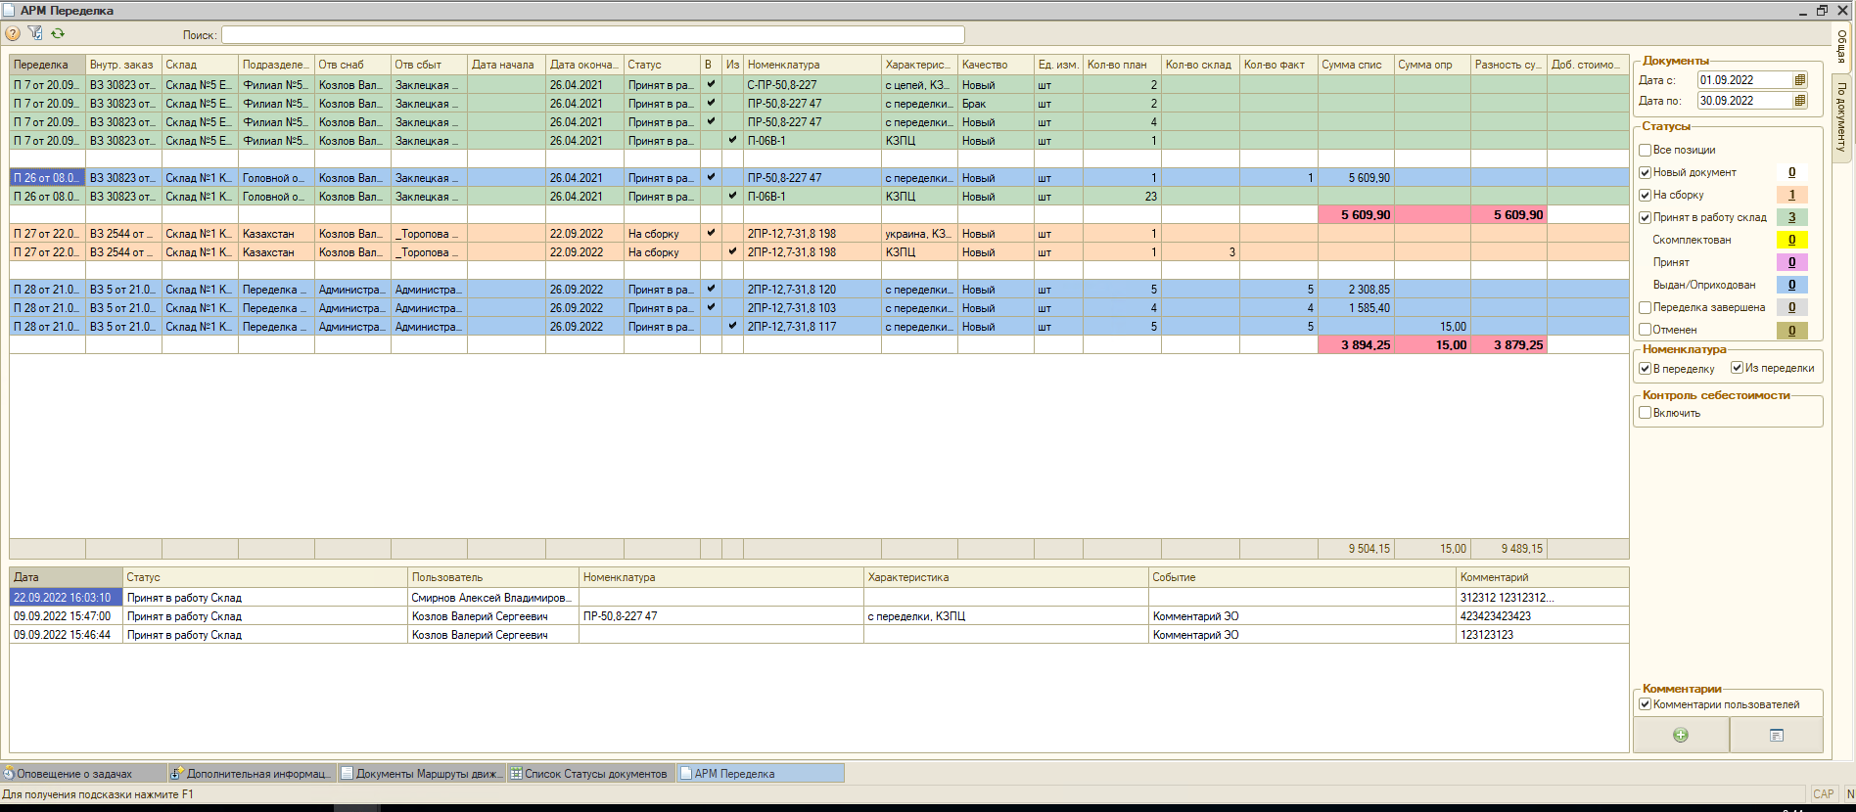Click the 'Сумма опр' column header

point(1432,65)
